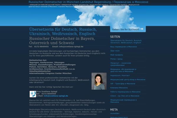Click 'Simultandolmetscher' text line

tap(40, 71)
